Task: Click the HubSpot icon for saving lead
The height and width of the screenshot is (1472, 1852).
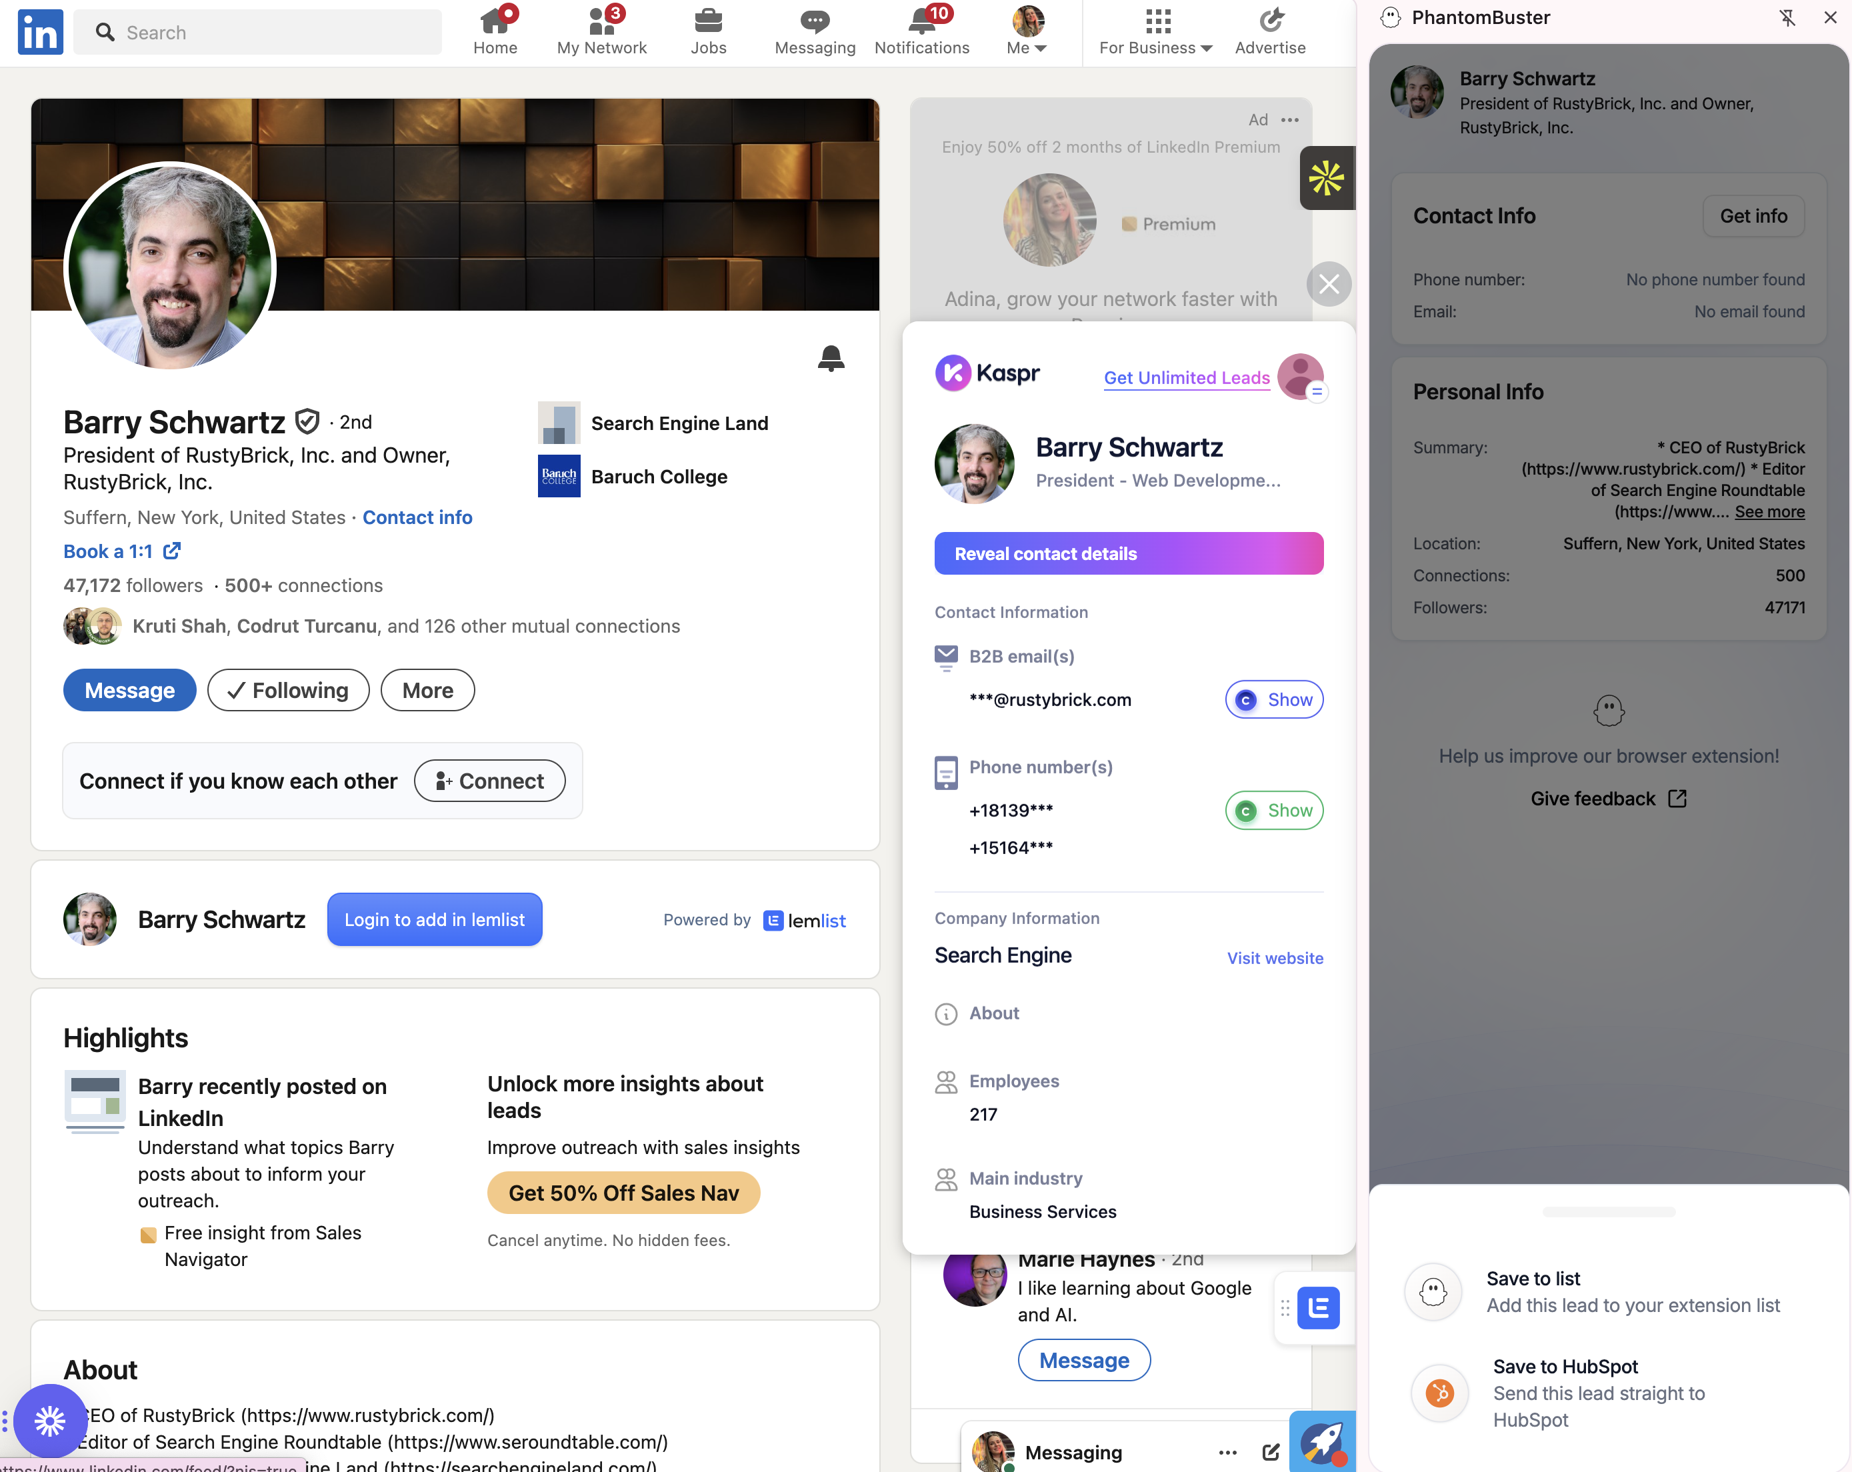Action: [1440, 1392]
